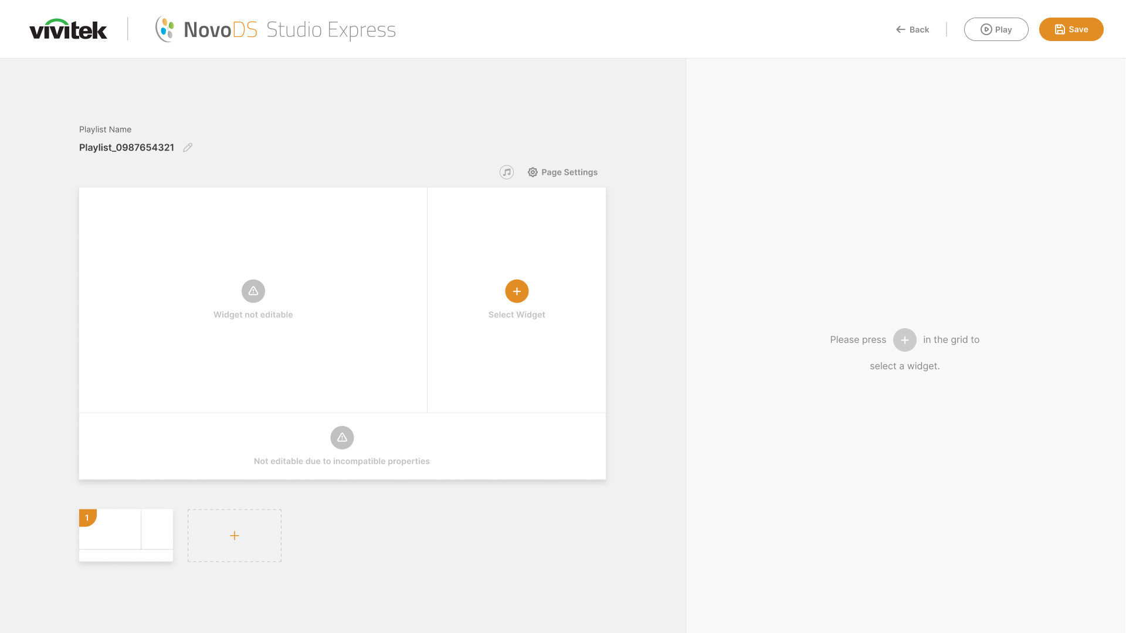Click the Widget not editable text
Screen dimensions: 1126x633
253,315
